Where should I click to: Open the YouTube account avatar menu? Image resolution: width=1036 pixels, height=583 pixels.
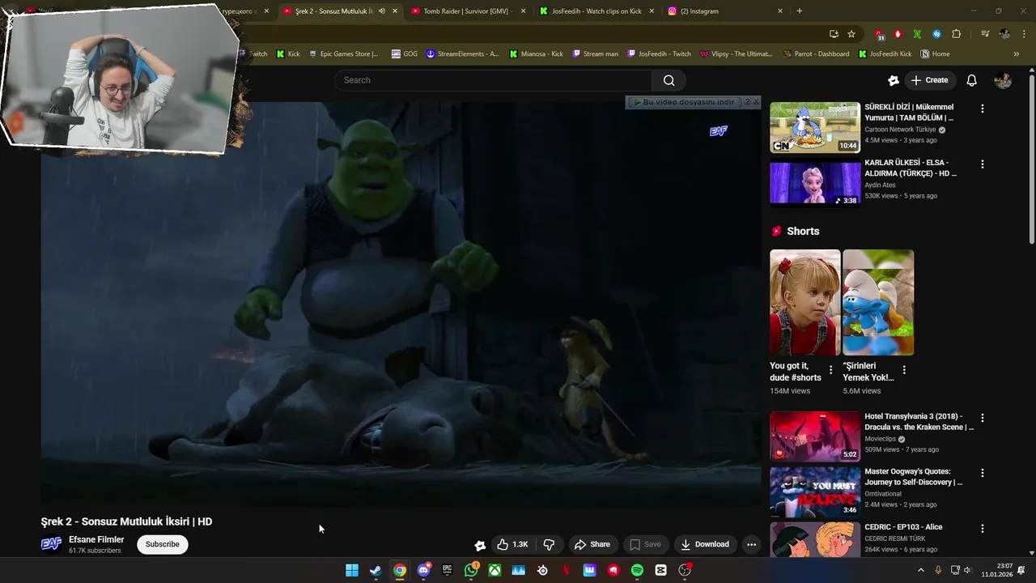click(x=1003, y=80)
